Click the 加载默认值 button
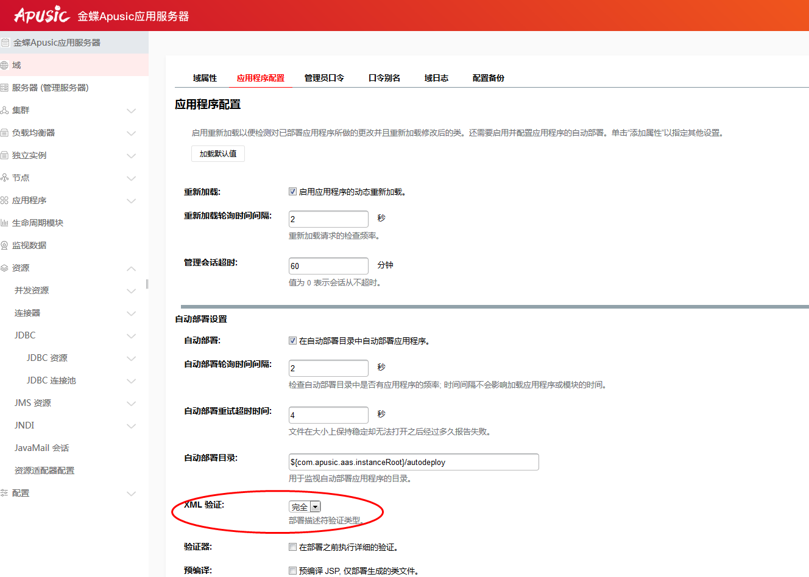Viewport: 809px width, 577px height. coord(218,154)
